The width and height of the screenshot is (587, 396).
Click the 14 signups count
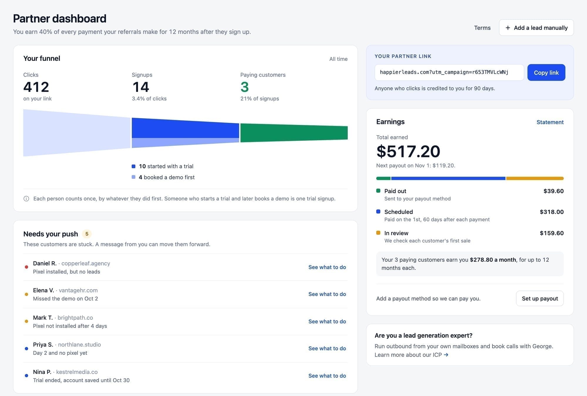pyautogui.click(x=141, y=87)
